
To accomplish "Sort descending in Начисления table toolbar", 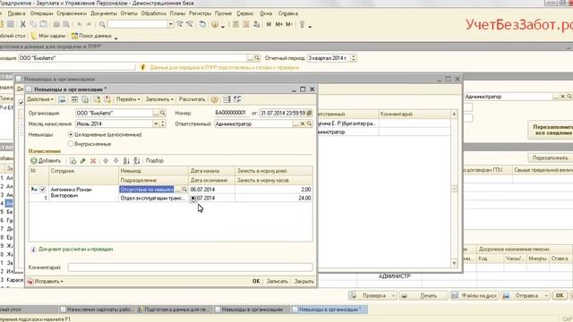I will click(137, 161).
